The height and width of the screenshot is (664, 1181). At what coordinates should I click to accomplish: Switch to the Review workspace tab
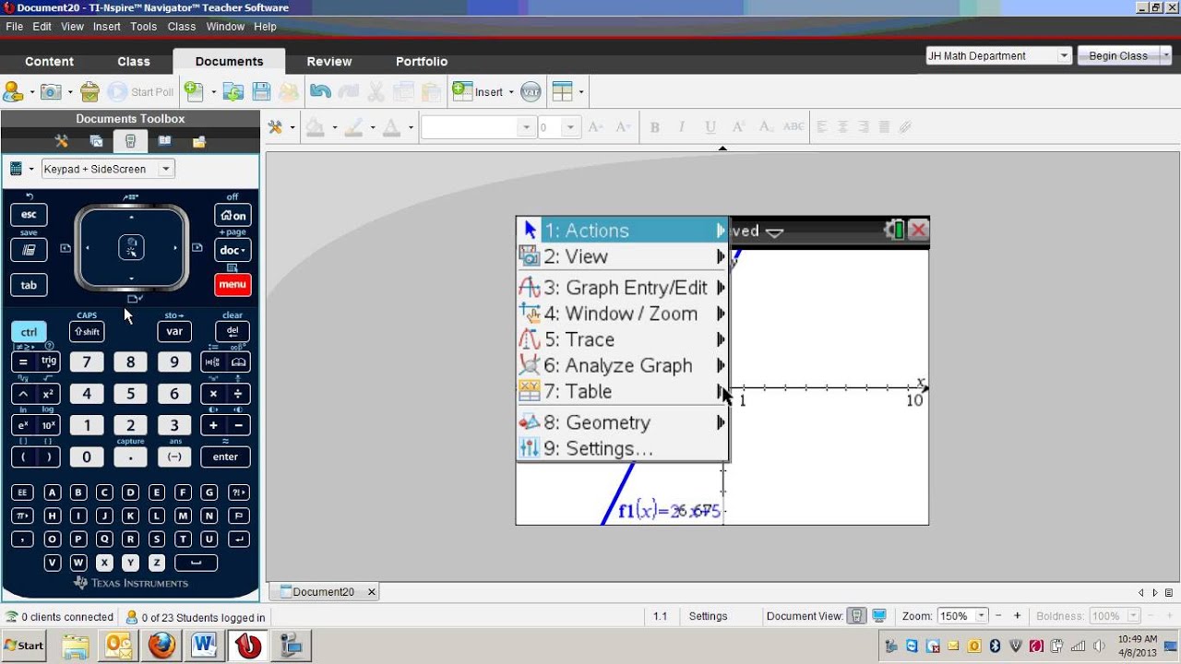pos(329,61)
